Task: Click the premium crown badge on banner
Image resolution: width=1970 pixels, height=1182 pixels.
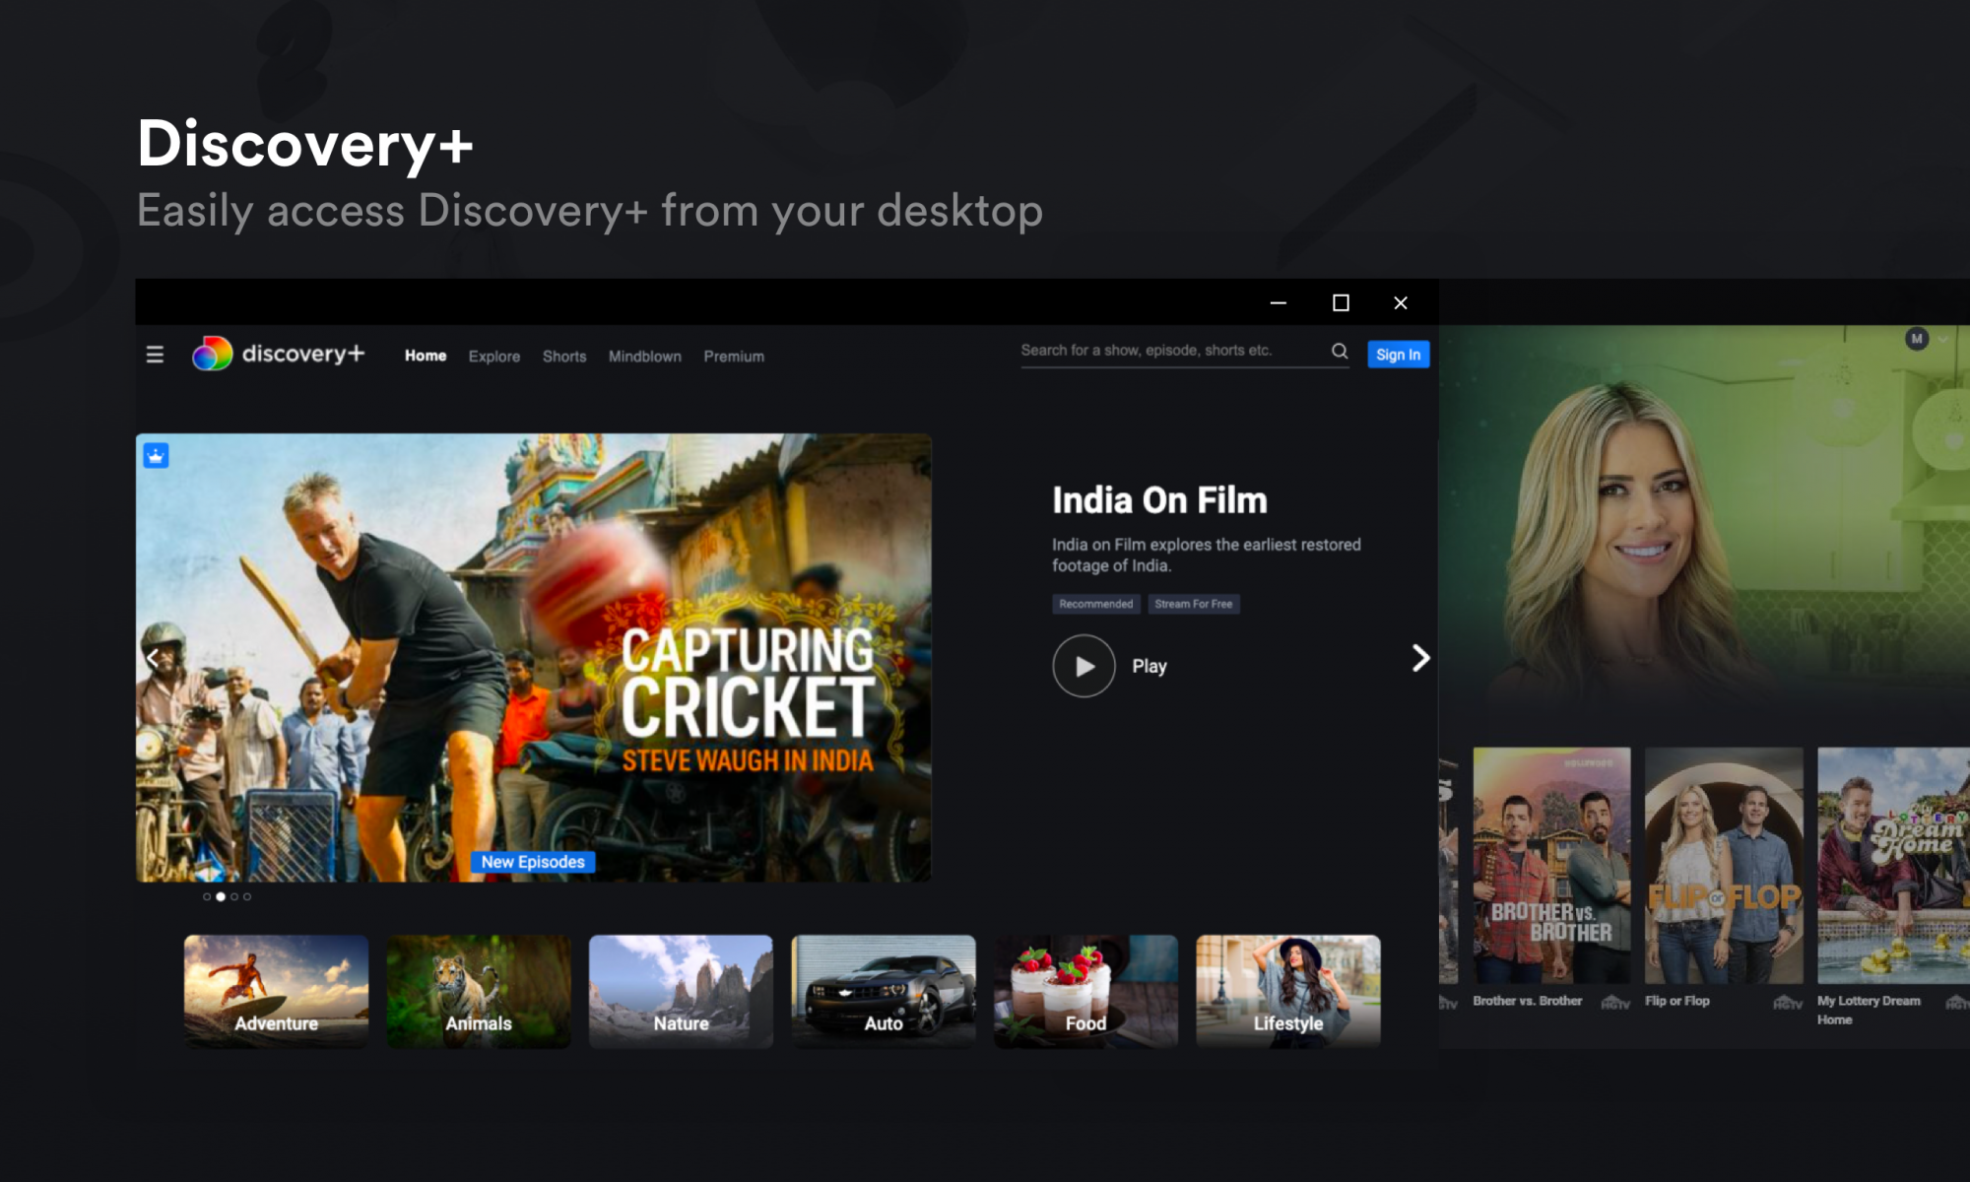Action: (156, 456)
